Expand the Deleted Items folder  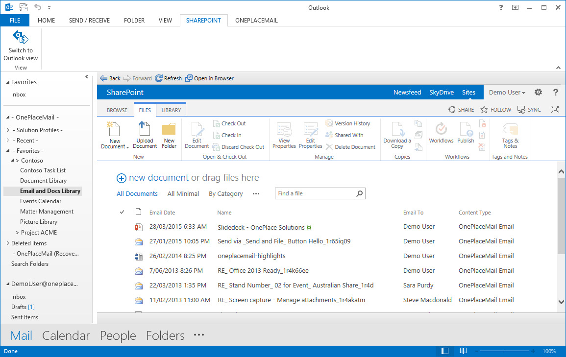(x=8, y=243)
